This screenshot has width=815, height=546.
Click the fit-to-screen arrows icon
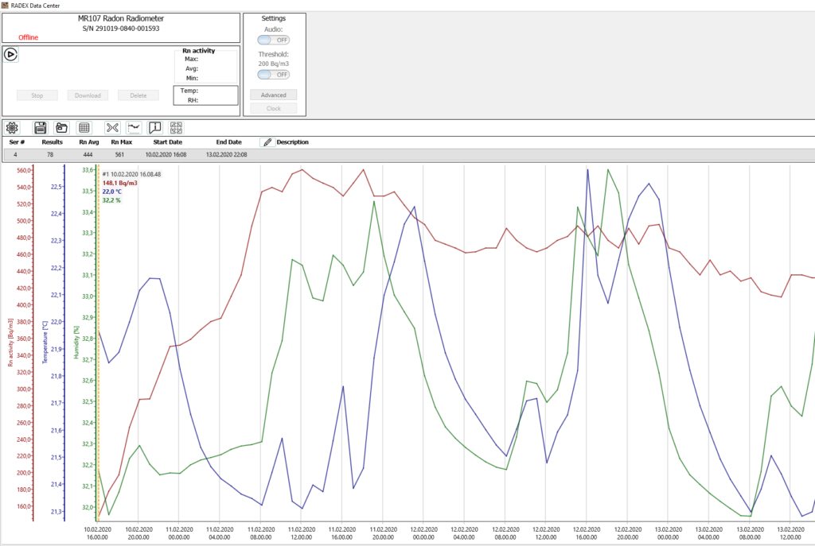pyautogui.click(x=177, y=127)
